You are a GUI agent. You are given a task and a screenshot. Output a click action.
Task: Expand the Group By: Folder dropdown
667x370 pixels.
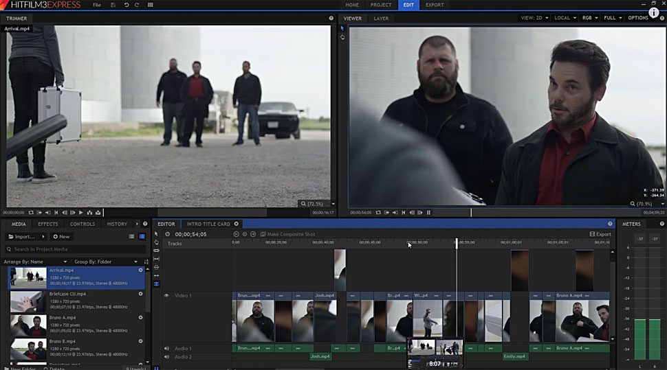tap(106, 262)
